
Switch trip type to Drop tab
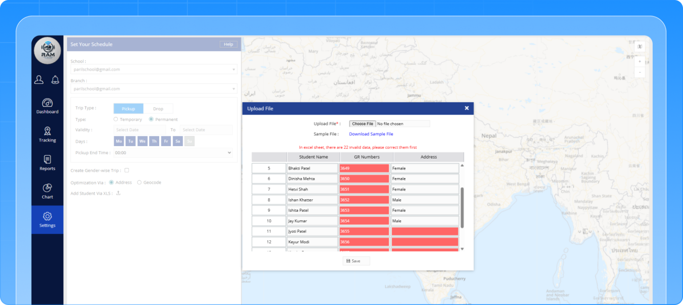[158, 109]
